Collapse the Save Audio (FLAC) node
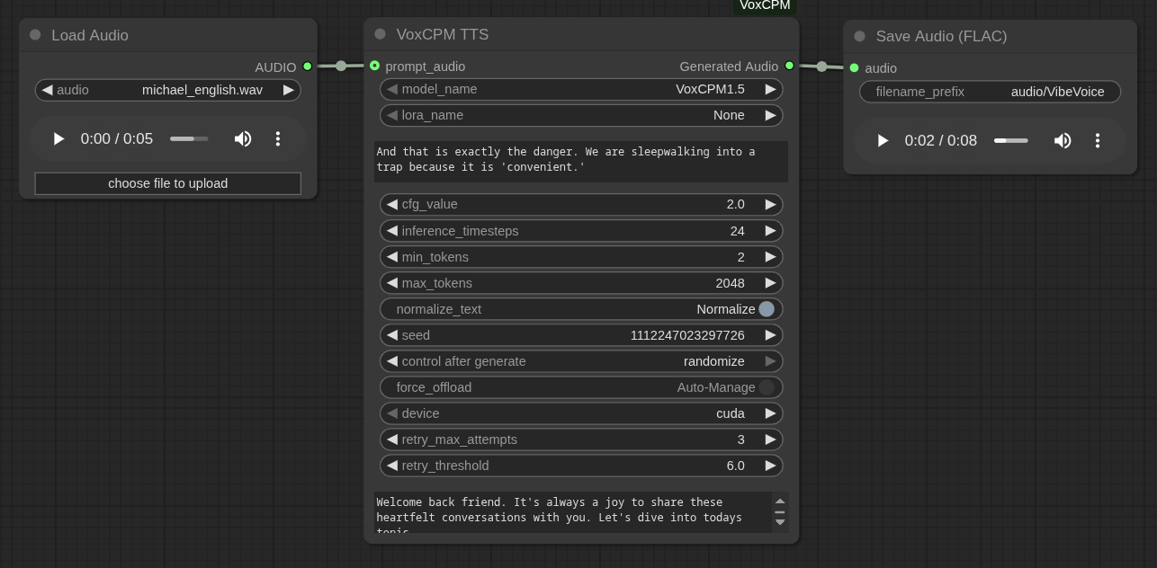This screenshot has height=568, width=1157. pos(859,36)
